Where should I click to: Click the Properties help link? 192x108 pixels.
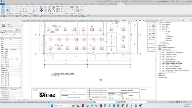4,99
